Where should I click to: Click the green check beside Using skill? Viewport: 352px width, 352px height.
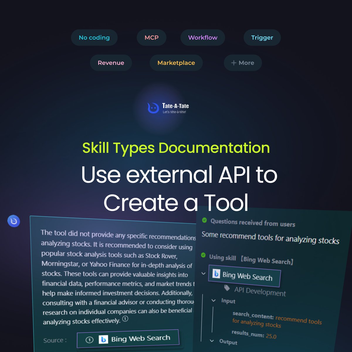coord(203,255)
